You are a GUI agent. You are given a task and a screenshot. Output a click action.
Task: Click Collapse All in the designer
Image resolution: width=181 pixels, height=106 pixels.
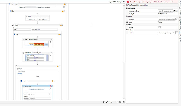(121, 2)
